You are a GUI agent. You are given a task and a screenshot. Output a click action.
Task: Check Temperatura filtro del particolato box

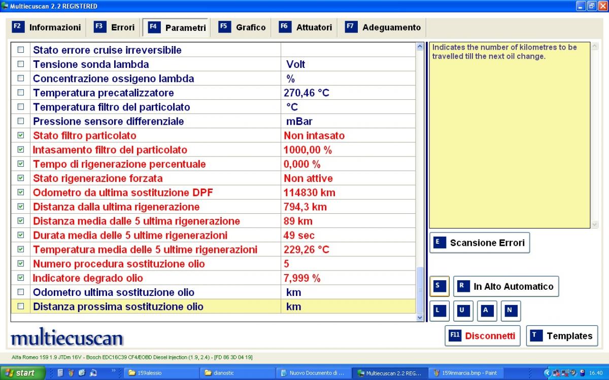(x=21, y=107)
